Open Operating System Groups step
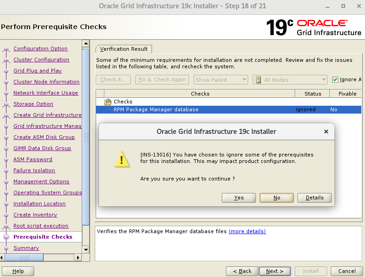 [x=48, y=193]
